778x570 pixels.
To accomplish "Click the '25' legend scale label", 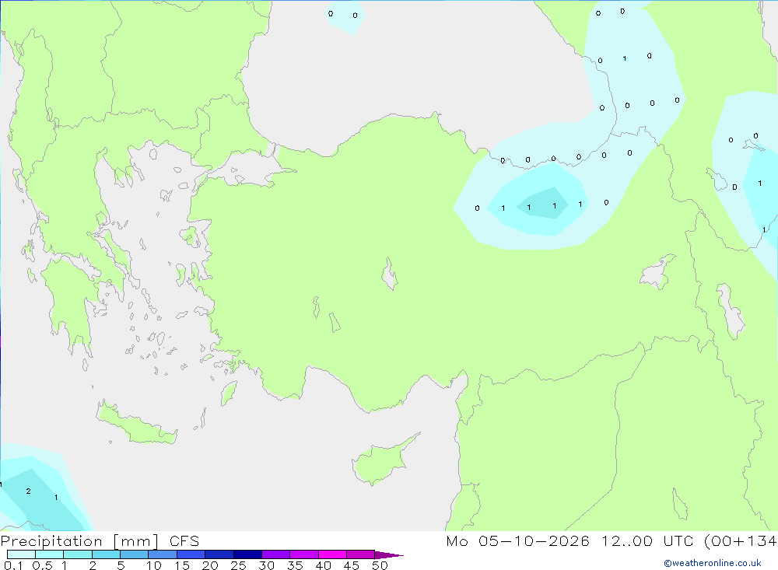I will pos(239,565).
